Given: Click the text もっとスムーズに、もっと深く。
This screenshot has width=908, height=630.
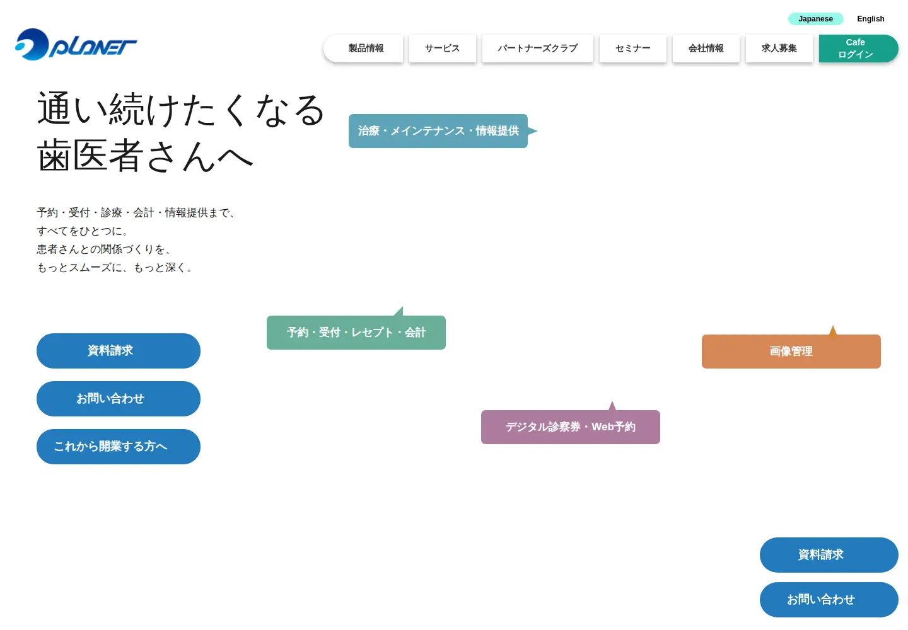Looking at the screenshot, I should 115,268.
